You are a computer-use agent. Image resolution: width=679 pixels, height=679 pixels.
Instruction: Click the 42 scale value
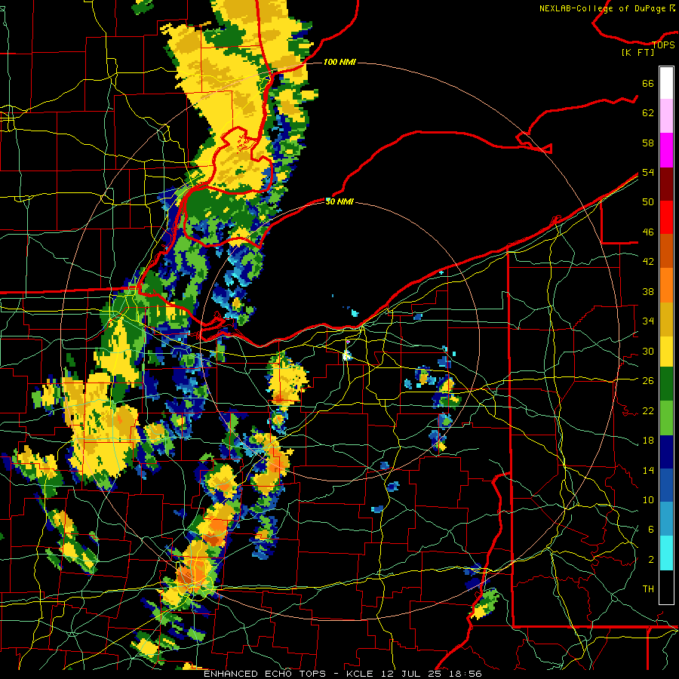[648, 261]
